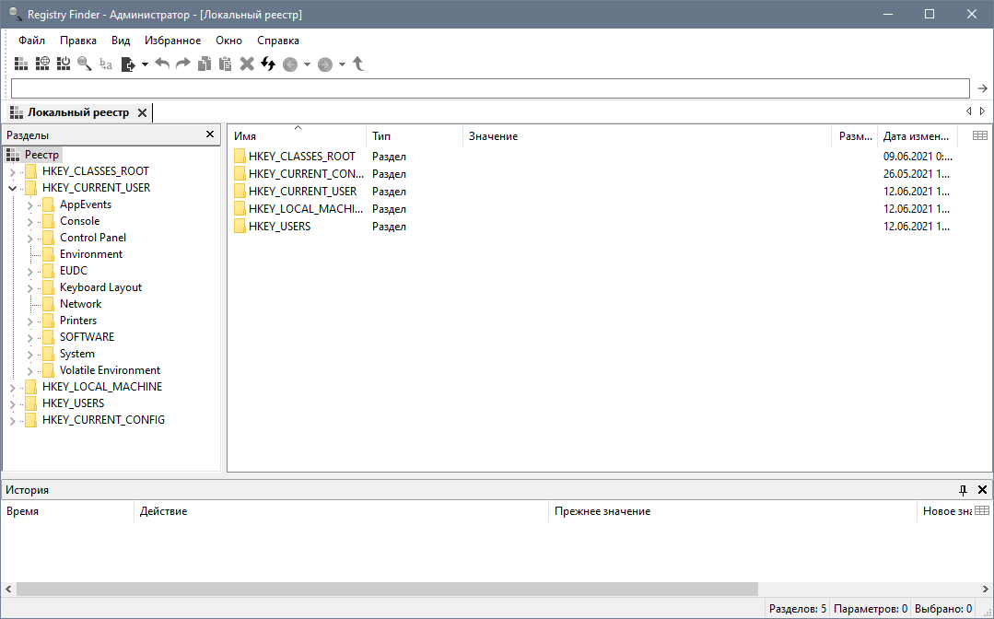Click the Undo arrow in toolbar
The image size is (994, 619).
point(162,64)
